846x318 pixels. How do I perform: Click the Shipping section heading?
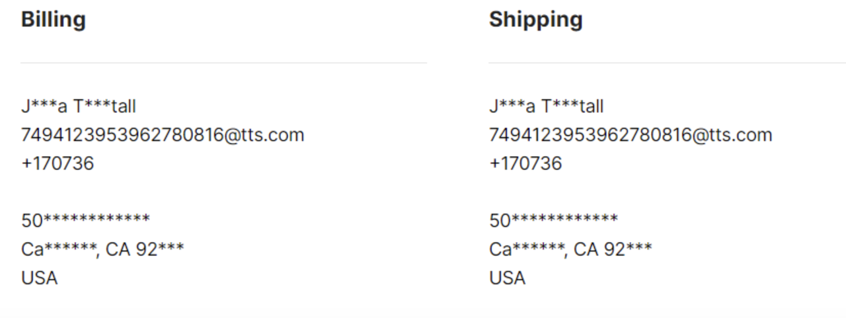pos(535,20)
